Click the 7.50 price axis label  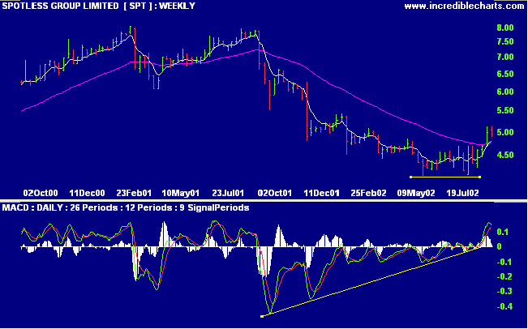coord(505,41)
